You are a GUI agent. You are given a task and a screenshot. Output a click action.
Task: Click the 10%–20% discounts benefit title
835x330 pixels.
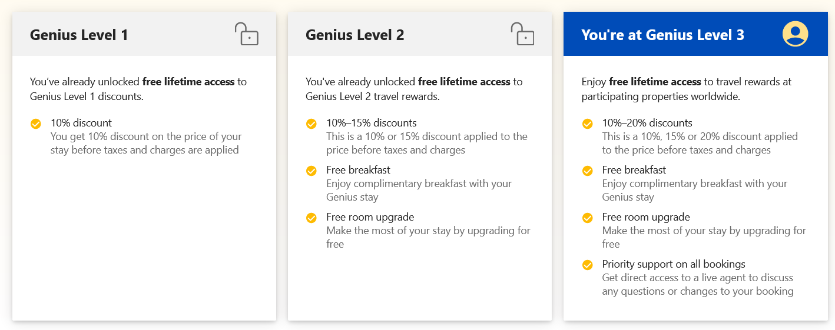pyautogui.click(x=647, y=123)
